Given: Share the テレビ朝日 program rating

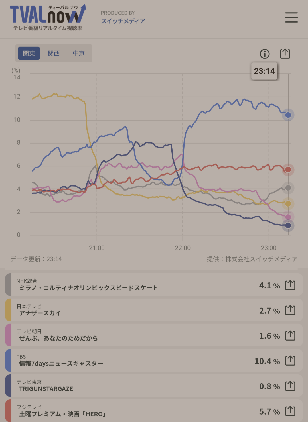Looking at the screenshot, I should pos(290,335).
